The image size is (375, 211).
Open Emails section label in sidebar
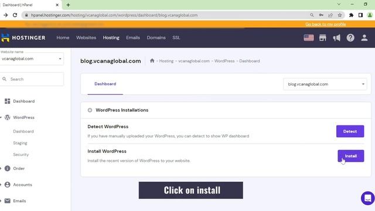coord(19,200)
